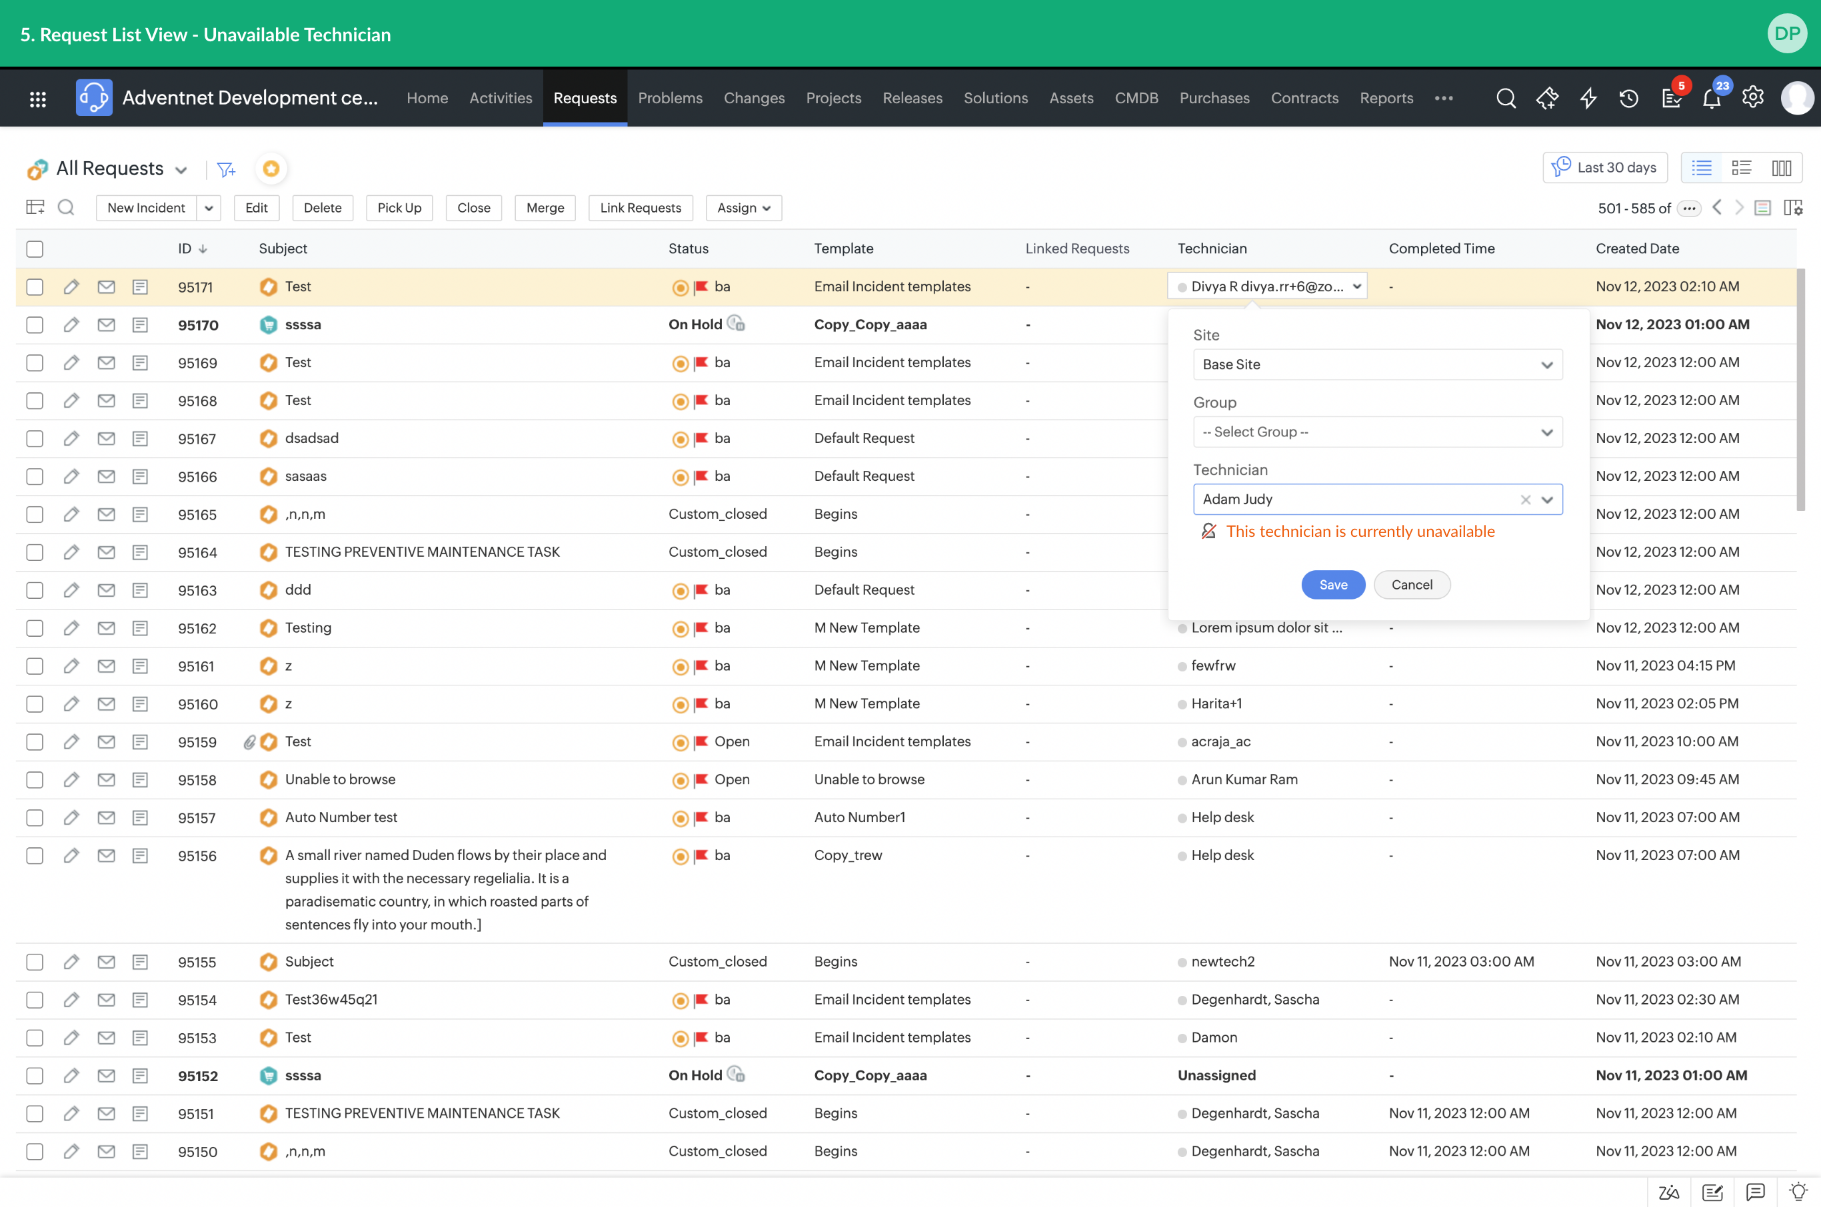Go to the Problems tab
The width and height of the screenshot is (1821, 1207).
[x=669, y=99]
